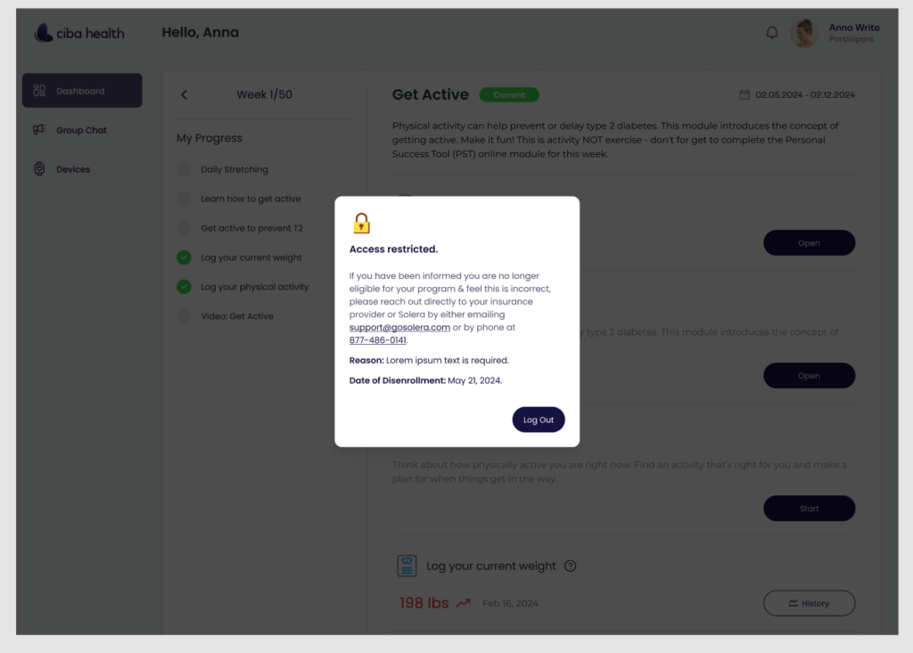Toggle Daily Stretching progress circle
Screen dimensions: 913x653
point(184,169)
